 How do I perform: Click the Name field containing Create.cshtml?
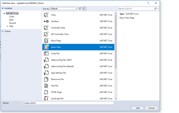pyautogui.click(x=68, y=103)
